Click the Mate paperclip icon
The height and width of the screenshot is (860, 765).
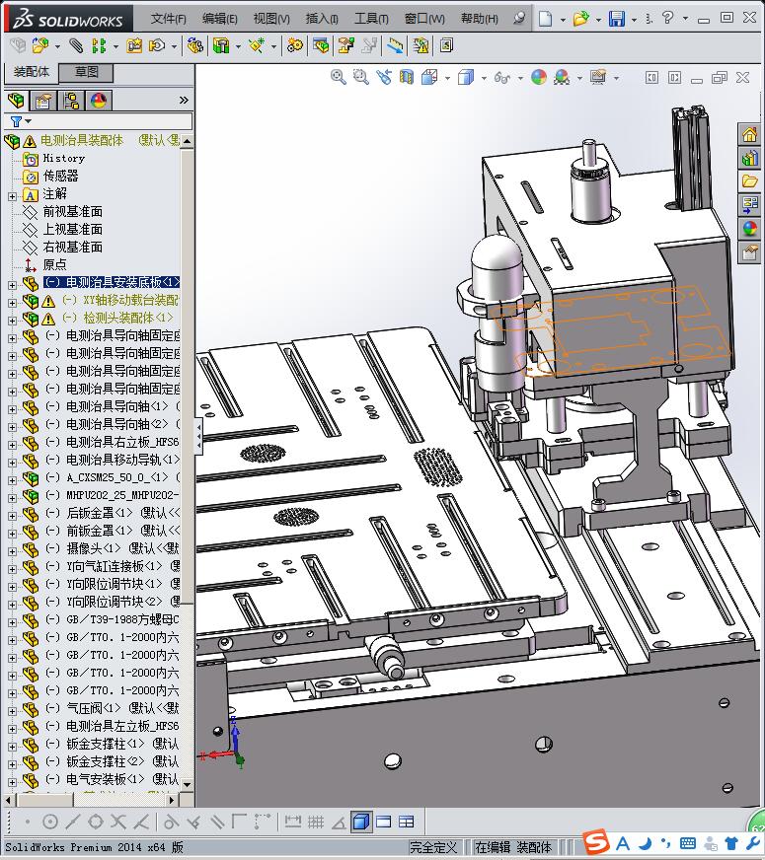(76, 45)
